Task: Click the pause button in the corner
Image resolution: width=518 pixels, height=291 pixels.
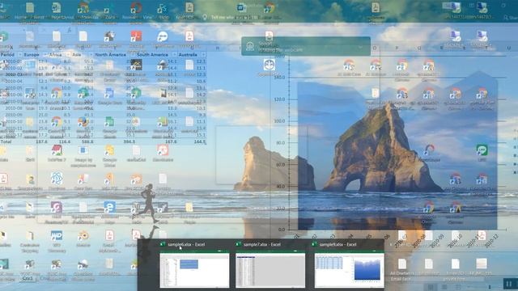Action: pyautogui.click(x=509, y=284)
